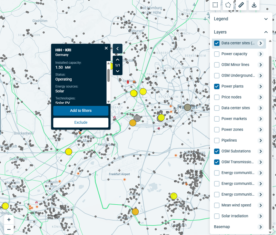Zoom out on the map
The width and height of the screenshot is (276, 235).
[9, 229]
